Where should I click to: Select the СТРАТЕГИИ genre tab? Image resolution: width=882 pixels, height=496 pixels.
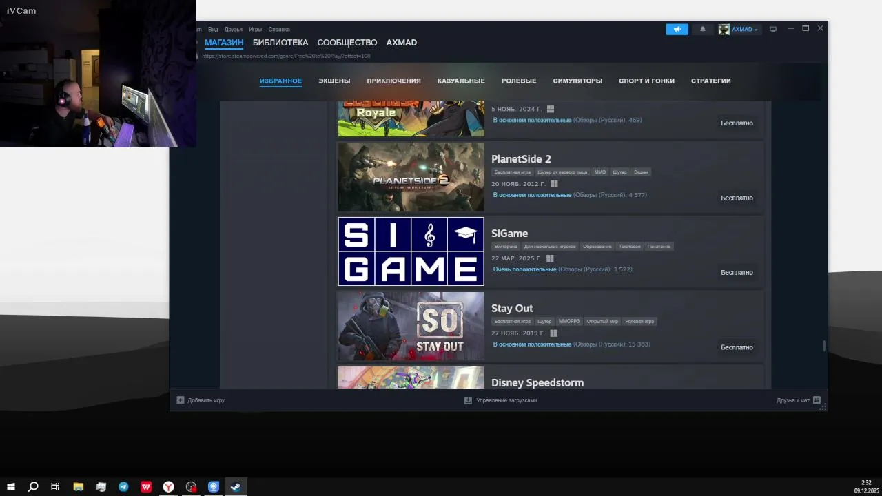pos(711,81)
